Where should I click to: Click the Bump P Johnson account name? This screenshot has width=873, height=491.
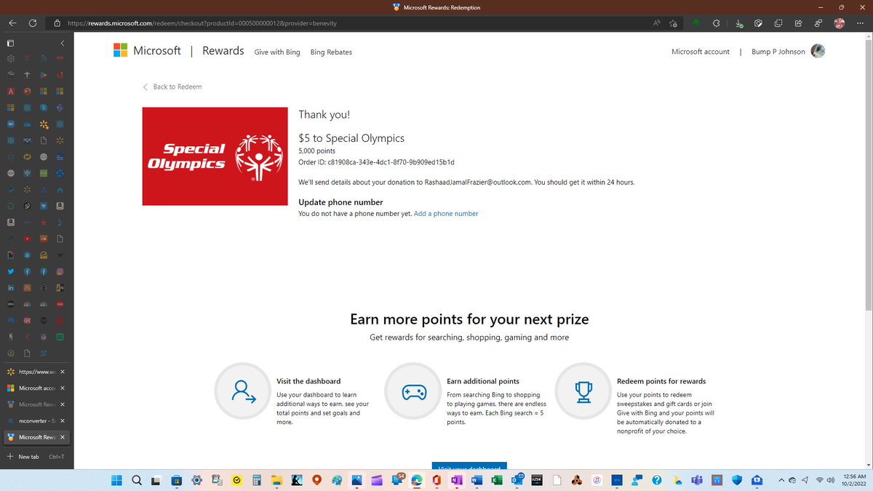click(778, 52)
